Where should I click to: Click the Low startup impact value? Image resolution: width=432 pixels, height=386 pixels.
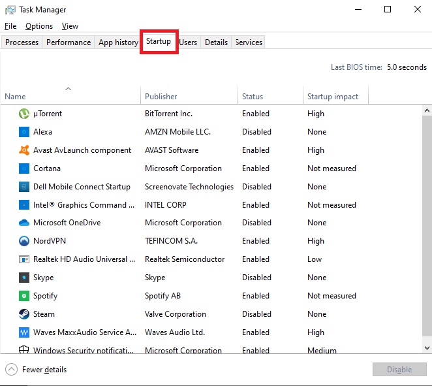pos(315,259)
